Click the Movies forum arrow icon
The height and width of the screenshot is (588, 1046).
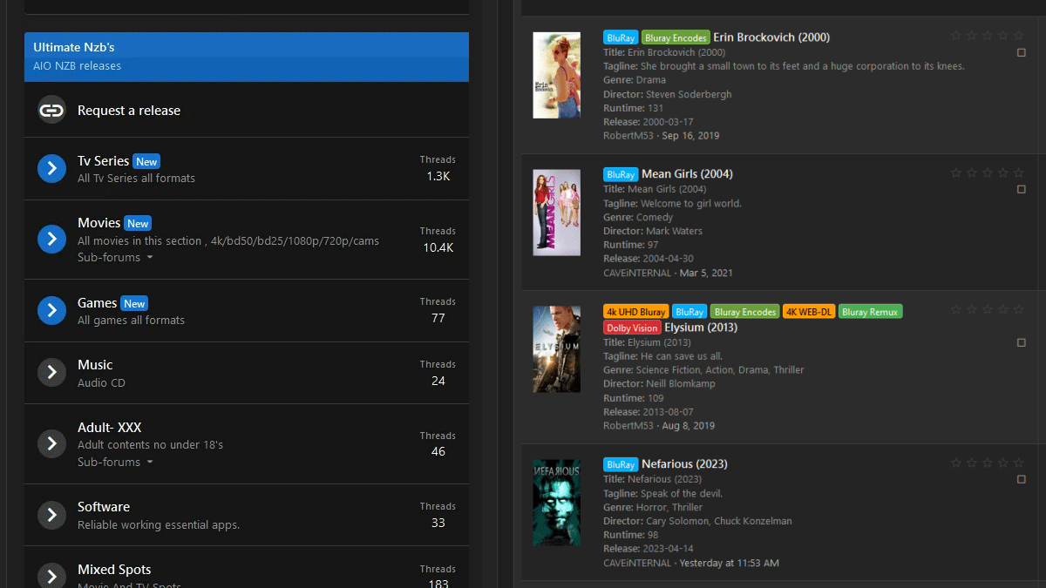tap(51, 239)
